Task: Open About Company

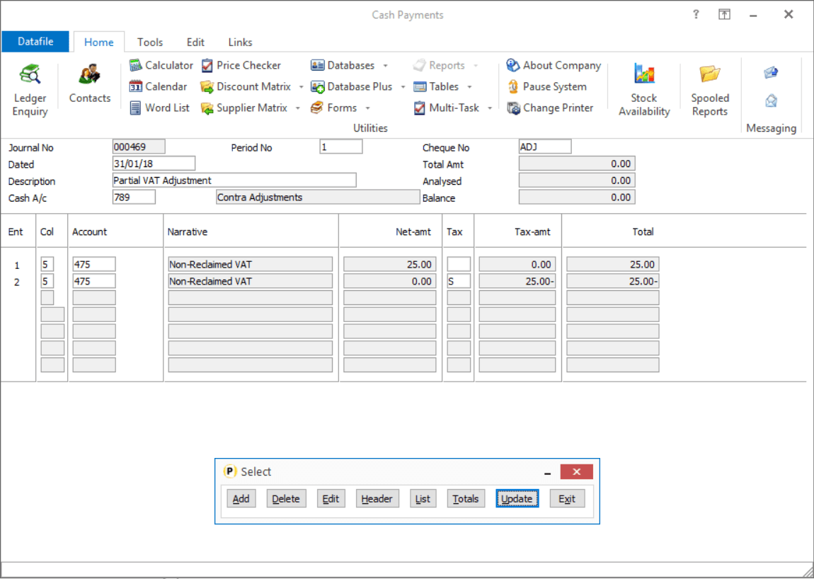Action: coord(554,65)
